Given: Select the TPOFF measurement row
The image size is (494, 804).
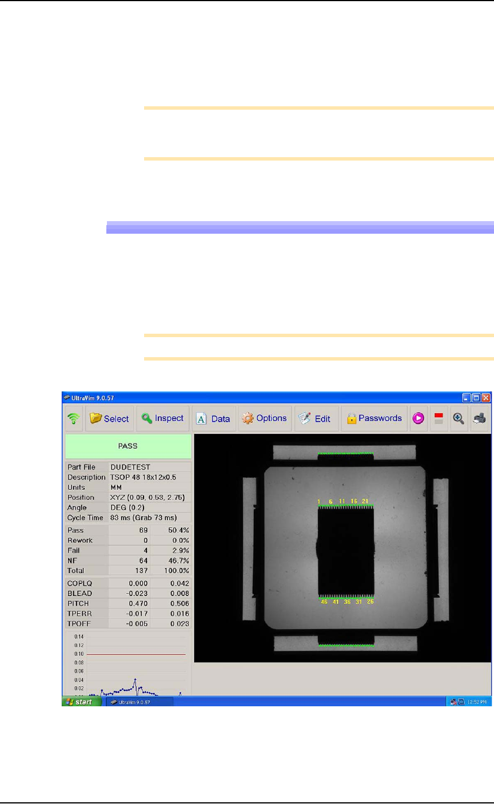Looking at the screenshot, I should click(128, 624).
